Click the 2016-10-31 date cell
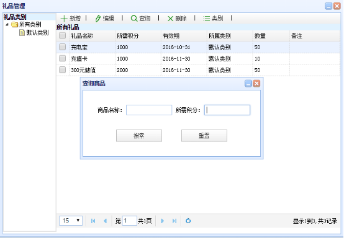 pyautogui.click(x=184, y=47)
